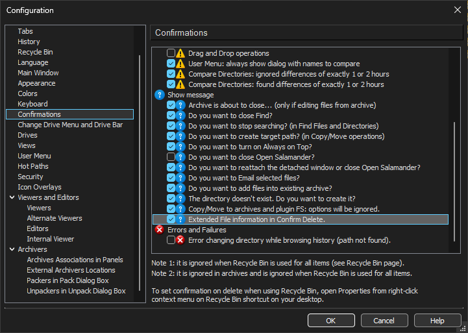Close the Configuration dialog
Image resolution: width=468 pixels, height=333 pixels.
[x=457, y=10]
